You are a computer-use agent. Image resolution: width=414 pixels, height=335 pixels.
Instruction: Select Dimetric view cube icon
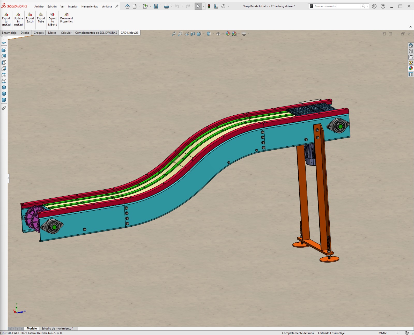pyautogui.click(x=4, y=100)
